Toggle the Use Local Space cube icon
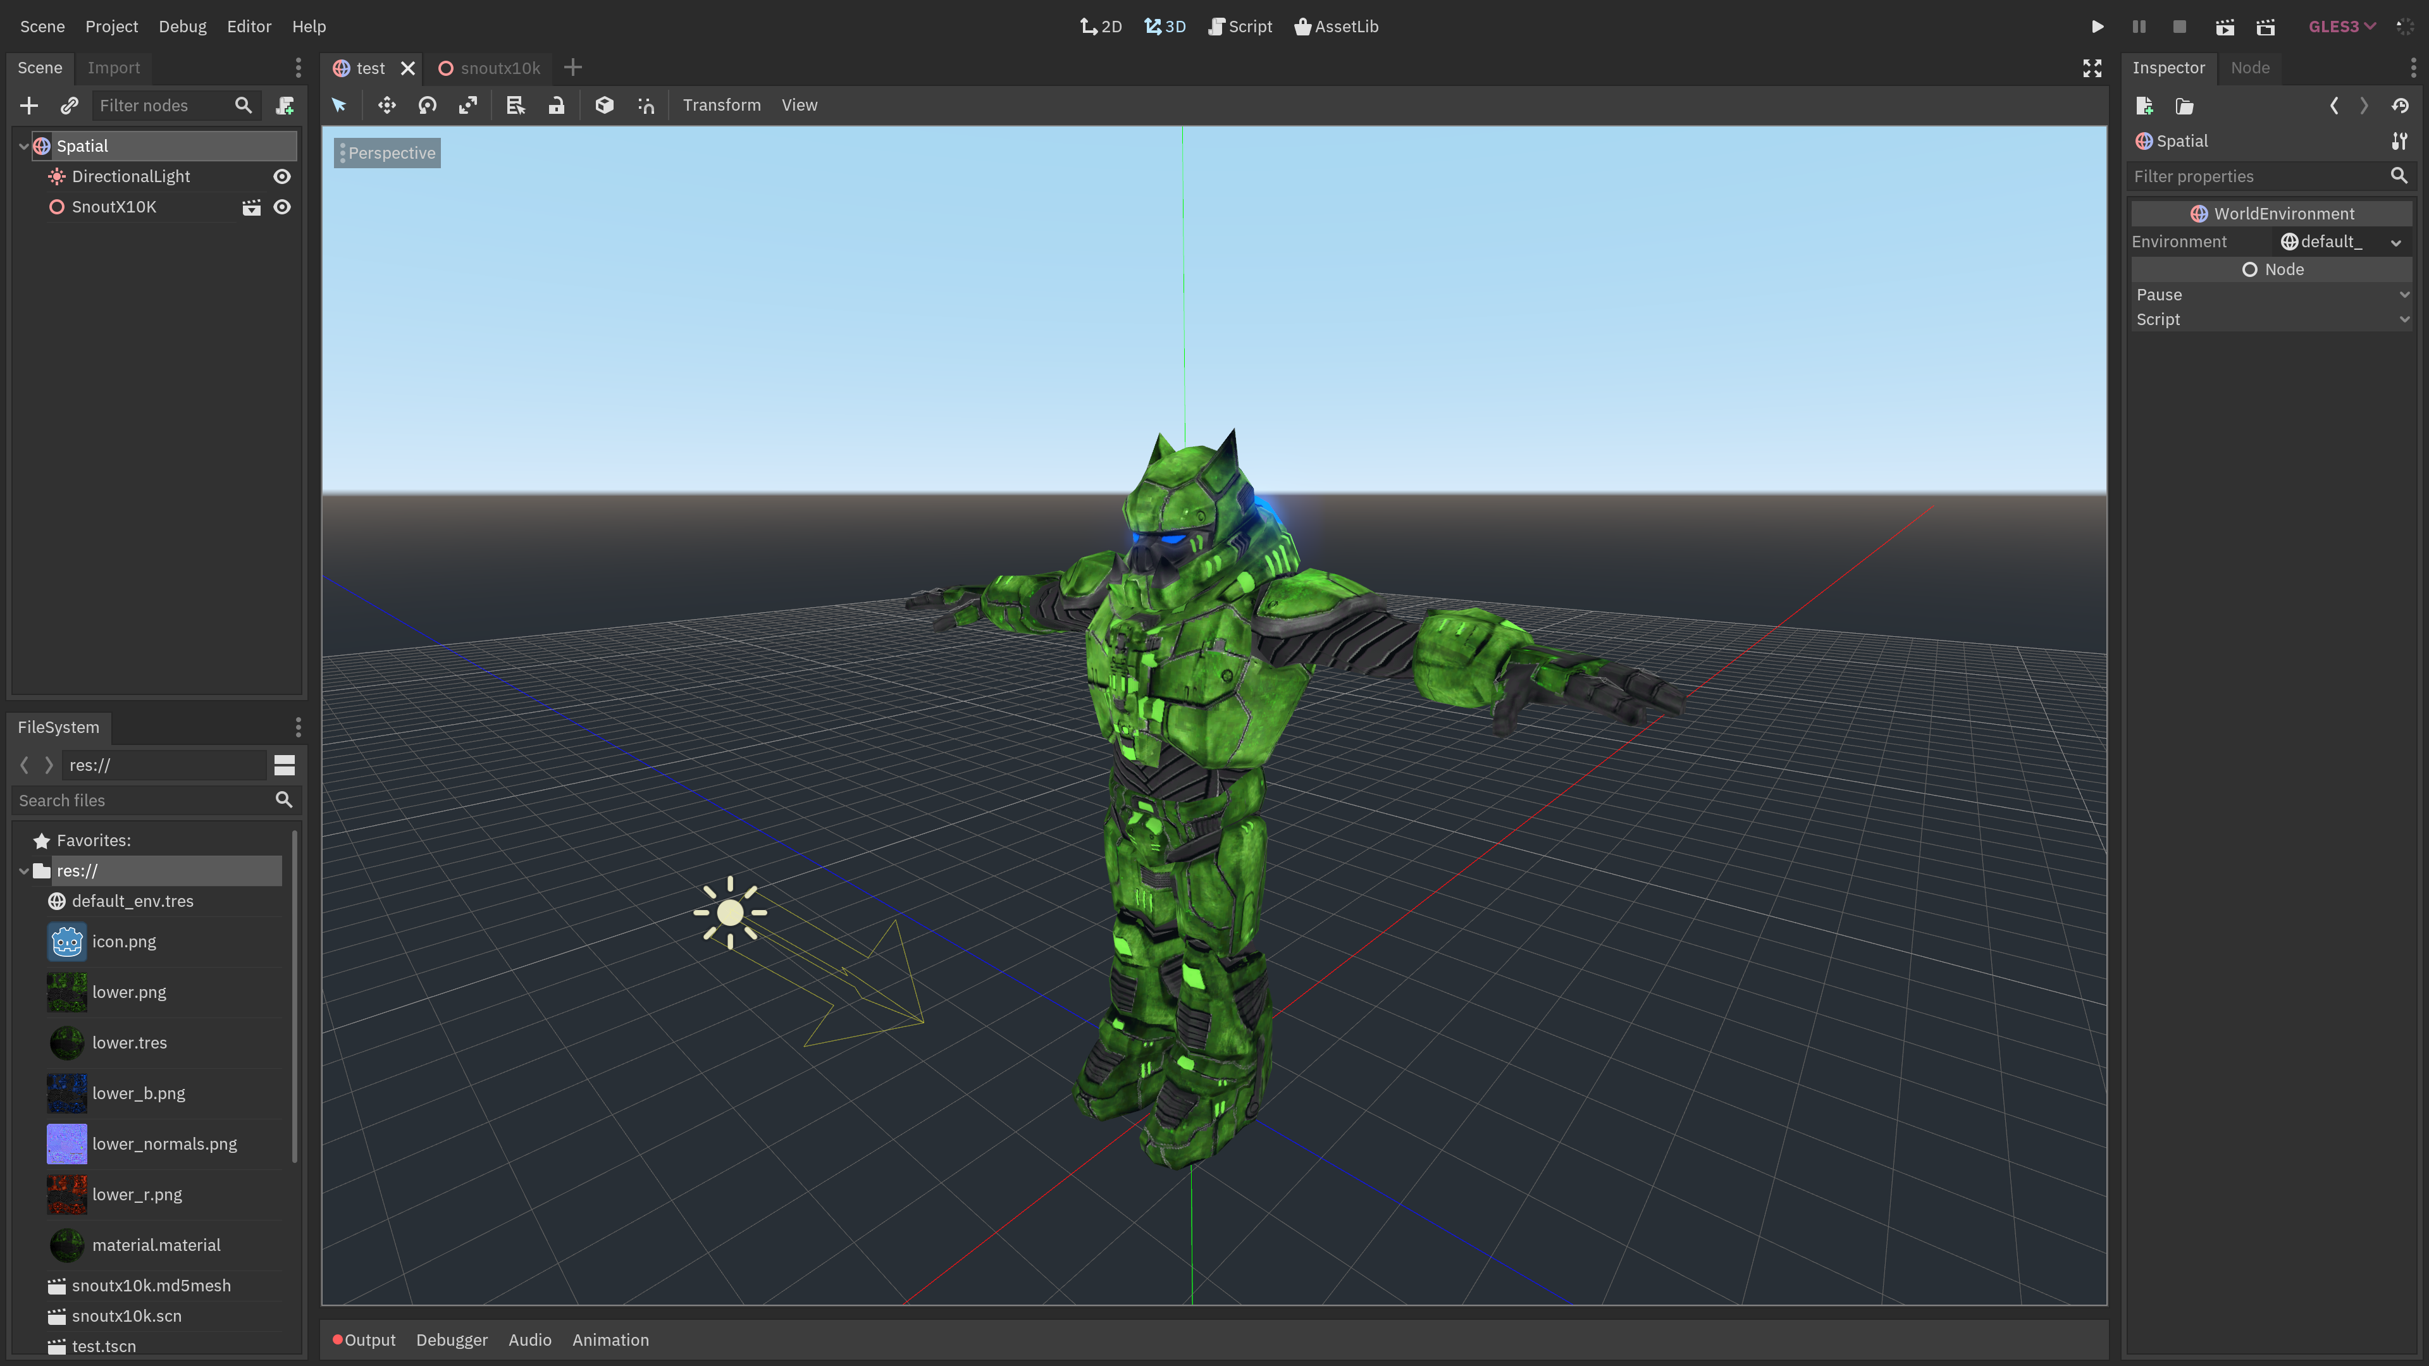Screen dimensions: 2429x1366 (x=605, y=106)
